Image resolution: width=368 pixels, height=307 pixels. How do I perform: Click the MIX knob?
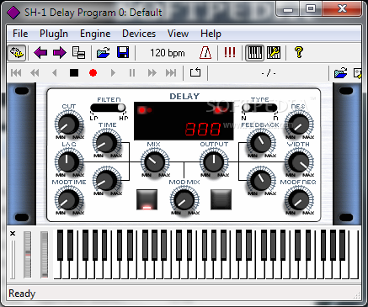[155, 161]
